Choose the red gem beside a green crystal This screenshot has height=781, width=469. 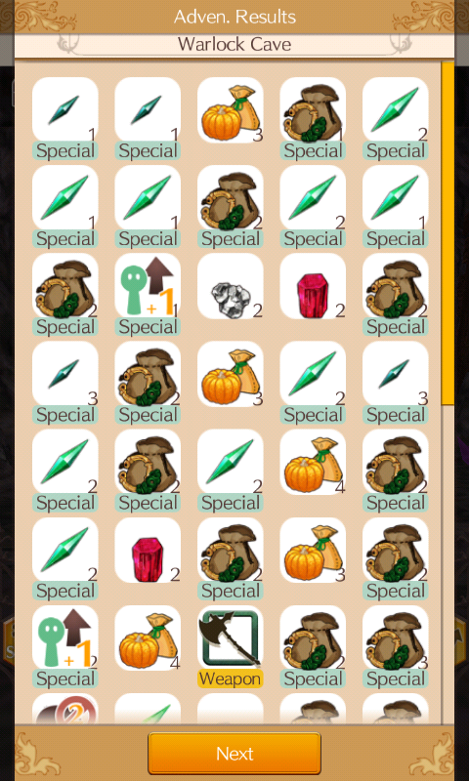(148, 551)
